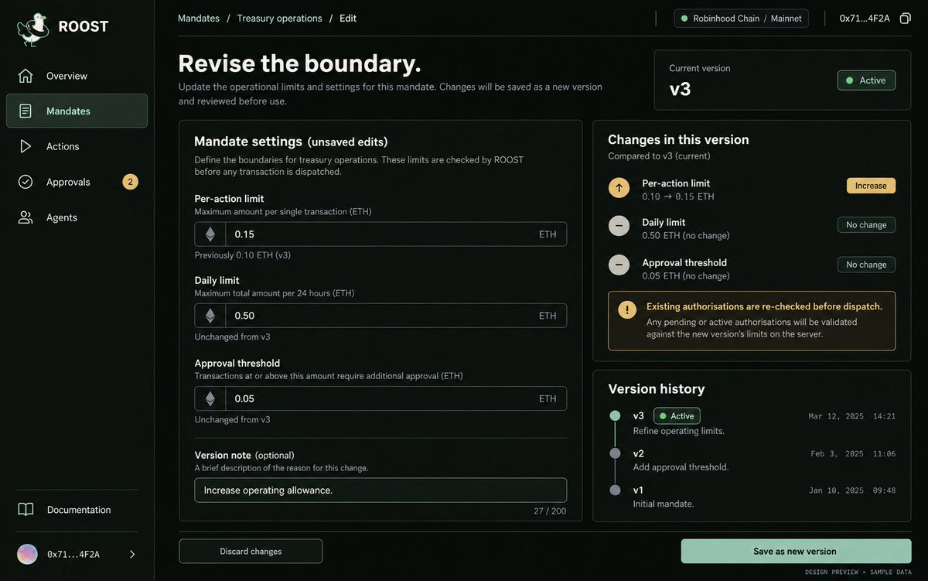Click Discard changes button

click(x=251, y=552)
